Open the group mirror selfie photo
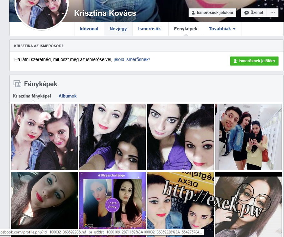This screenshot has height=237, width=284. (x=248, y=137)
